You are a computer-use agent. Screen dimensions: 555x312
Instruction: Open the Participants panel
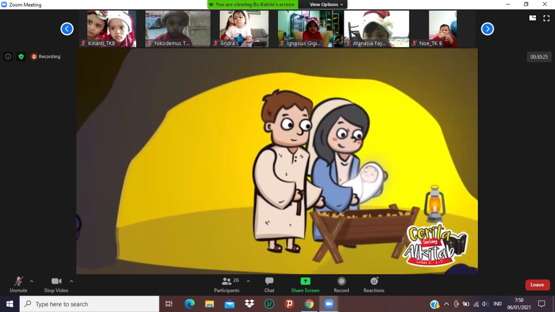pyautogui.click(x=227, y=285)
